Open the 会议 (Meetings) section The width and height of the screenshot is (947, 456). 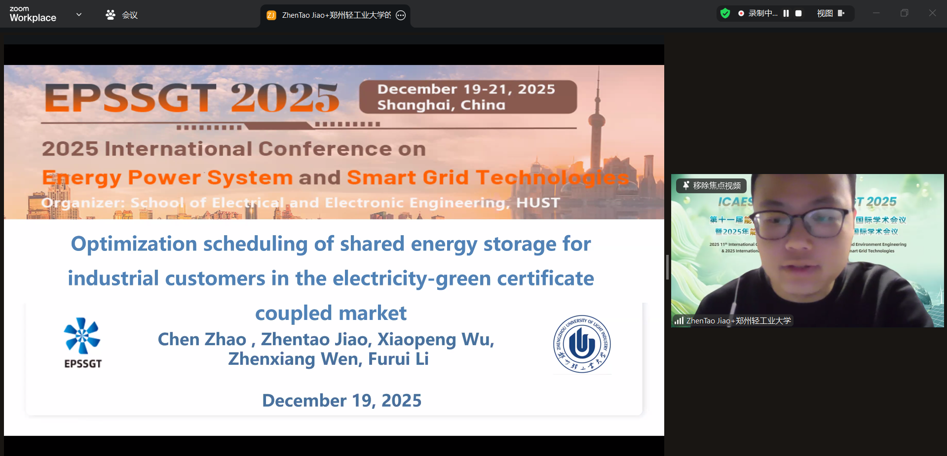pos(122,15)
